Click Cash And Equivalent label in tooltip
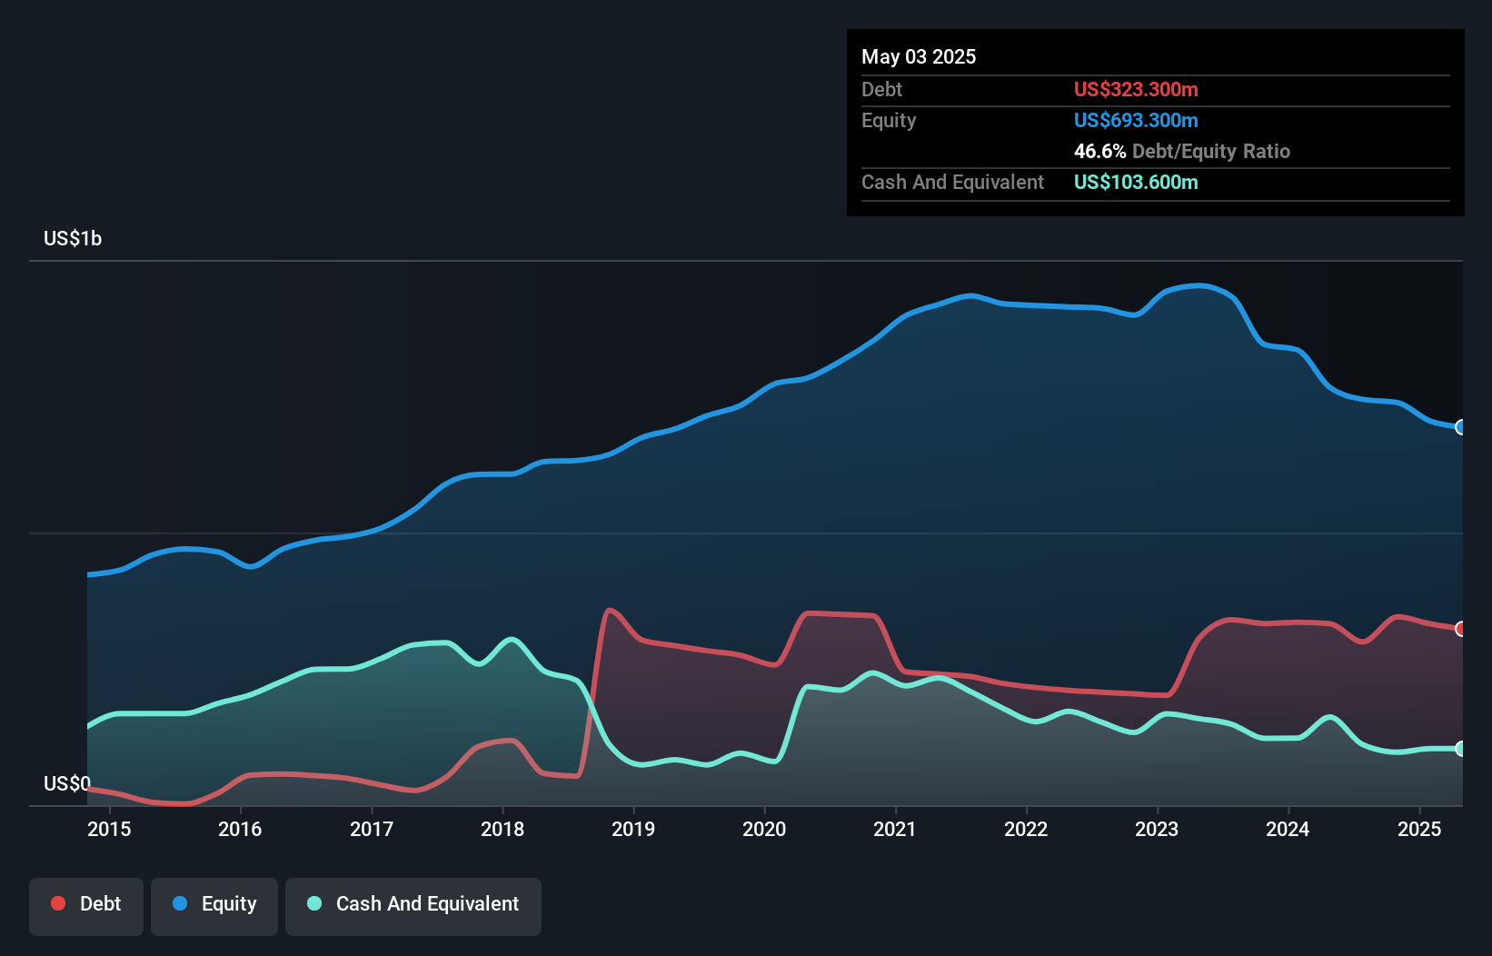Viewport: 1492px width, 956px height. [952, 182]
